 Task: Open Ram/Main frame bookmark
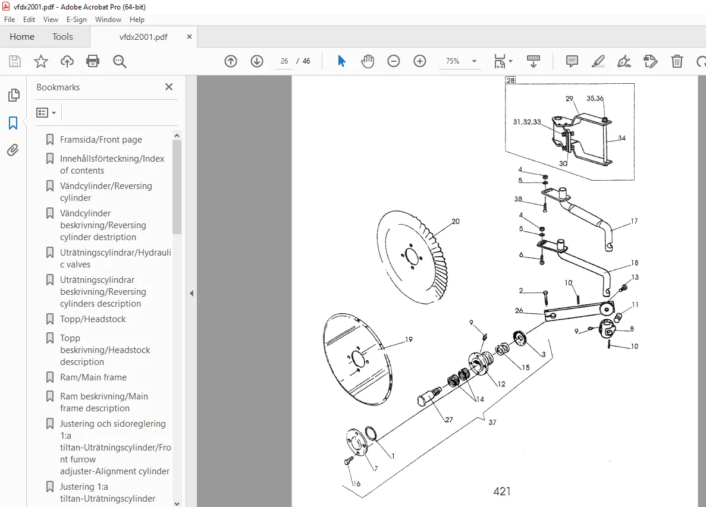[93, 377]
